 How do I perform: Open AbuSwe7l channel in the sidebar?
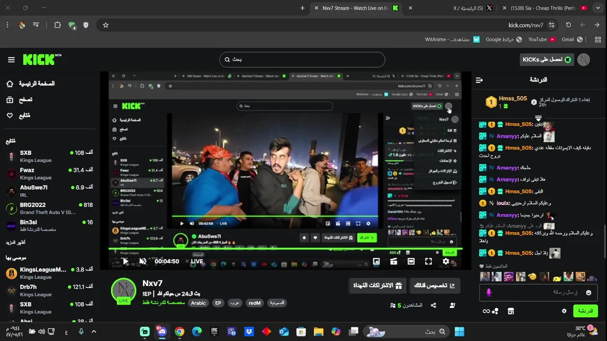click(x=49, y=191)
